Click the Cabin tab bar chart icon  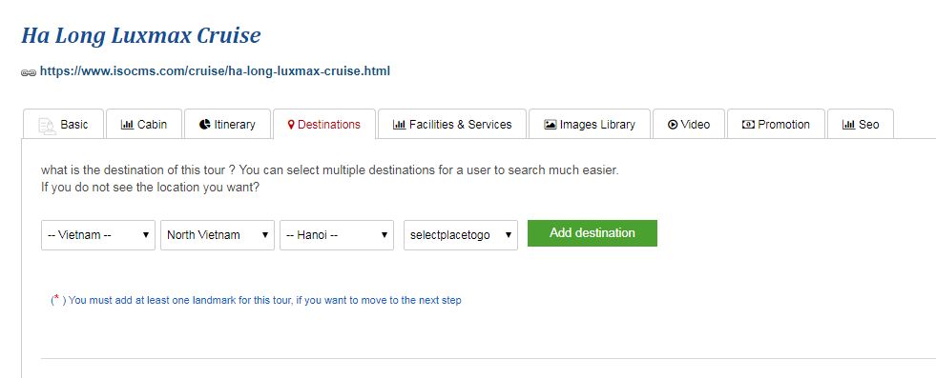coord(127,125)
